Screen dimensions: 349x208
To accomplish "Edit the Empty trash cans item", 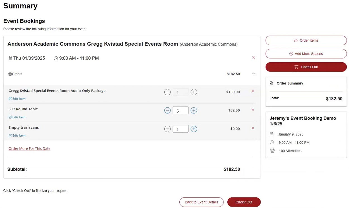I will (x=17, y=135).
